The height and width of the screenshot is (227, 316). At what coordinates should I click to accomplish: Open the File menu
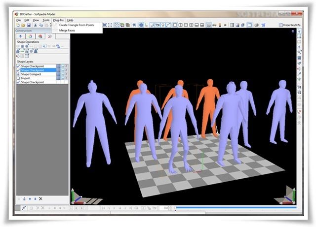19,20
